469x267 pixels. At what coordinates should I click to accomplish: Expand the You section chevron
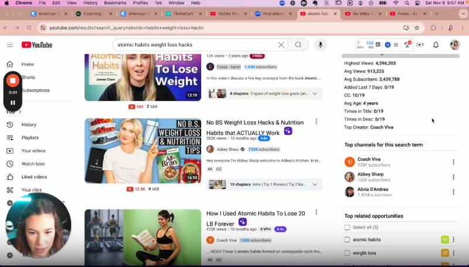[20, 112]
